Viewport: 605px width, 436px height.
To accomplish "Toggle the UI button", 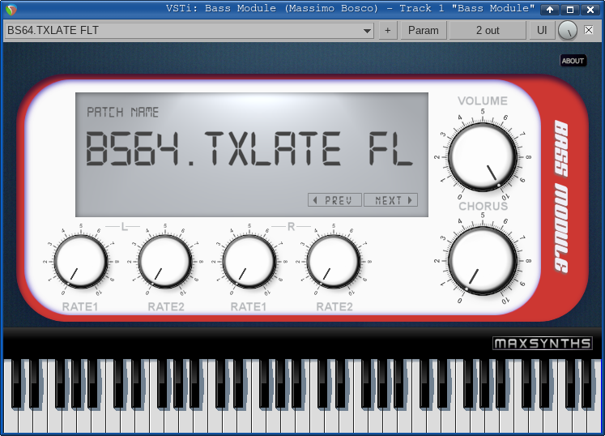I will (x=542, y=30).
